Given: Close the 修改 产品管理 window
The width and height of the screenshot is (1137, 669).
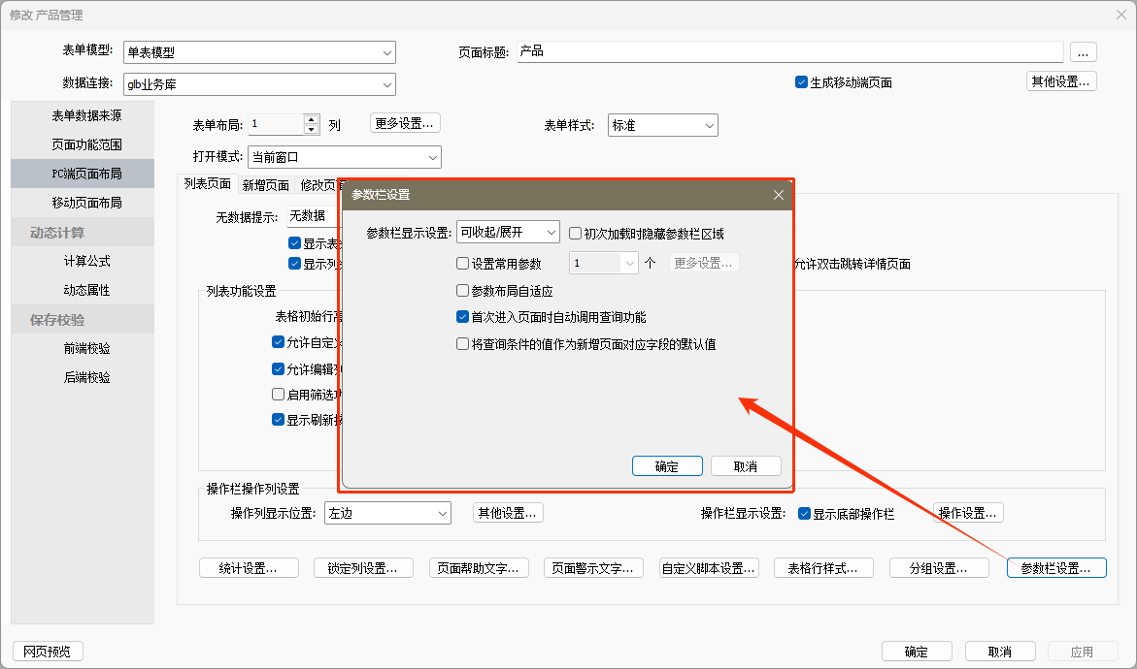Looking at the screenshot, I should tap(1120, 15).
